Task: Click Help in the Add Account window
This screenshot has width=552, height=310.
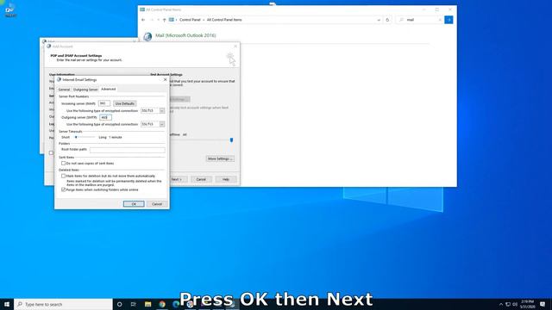Action: coord(226,180)
